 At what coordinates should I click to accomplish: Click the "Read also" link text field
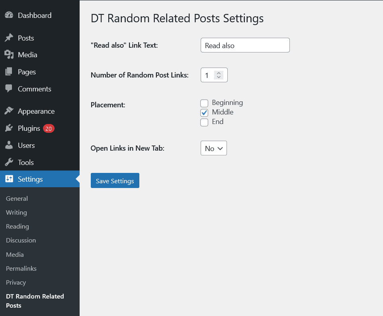[245, 45]
